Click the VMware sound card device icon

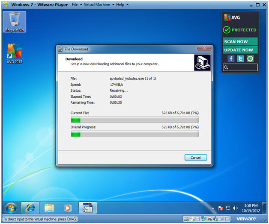[215, 219]
